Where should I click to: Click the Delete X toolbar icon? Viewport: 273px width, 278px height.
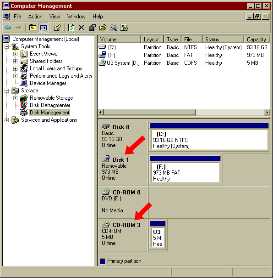pyautogui.click(x=81, y=28)
